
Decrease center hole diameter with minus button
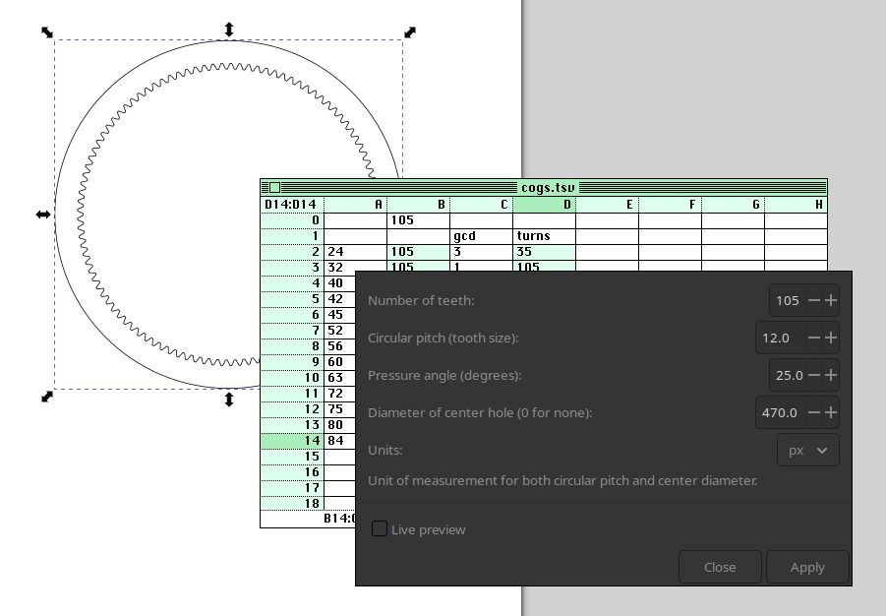(x=813, y=413)
